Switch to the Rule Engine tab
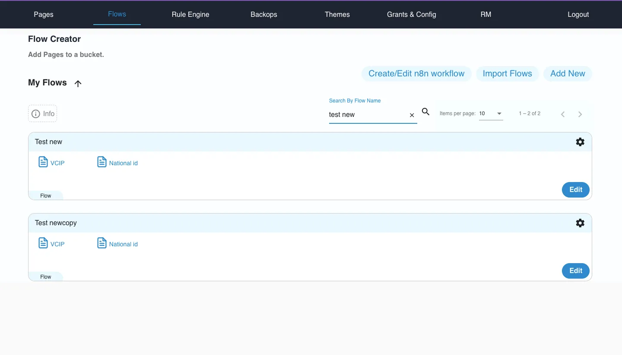This screenshot has width=622, height=355. (190, 14)
